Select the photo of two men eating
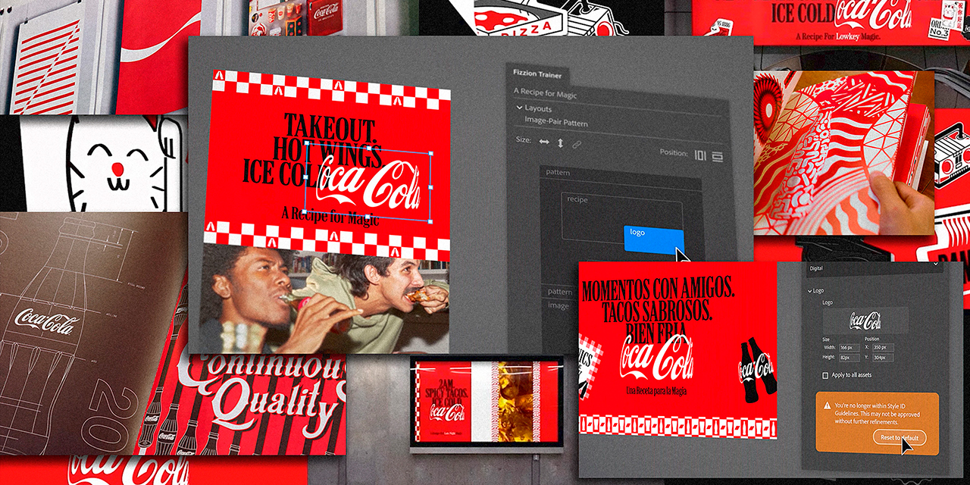The width and height of the screenshot is (970, 485). tap(326, 299)
